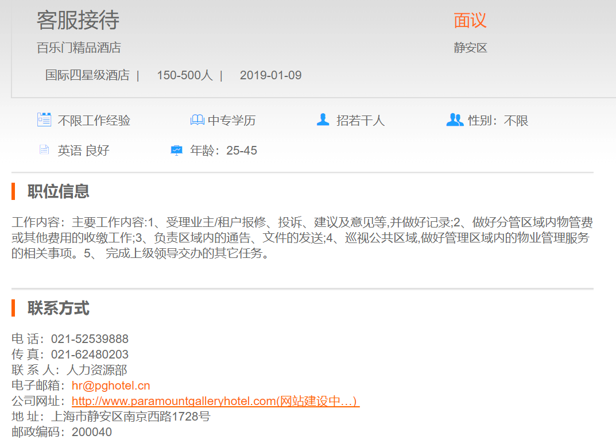616x447 pixels.
Task: Click the 职位信息 section heading
Action: pyautogui.click(x=59, y=191)
